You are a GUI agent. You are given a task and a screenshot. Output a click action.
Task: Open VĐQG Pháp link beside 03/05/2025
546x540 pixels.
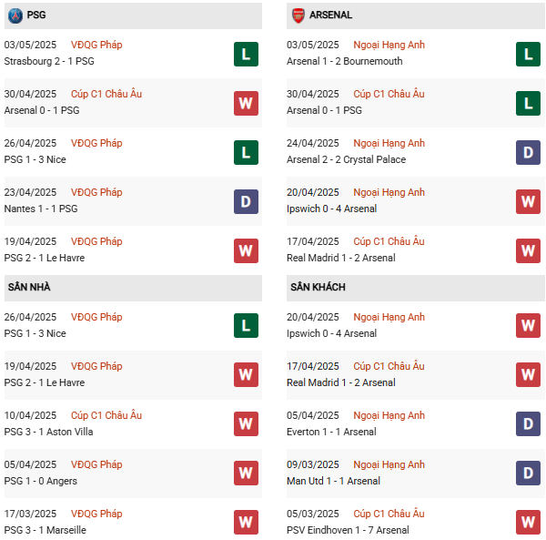coord(96,45)
